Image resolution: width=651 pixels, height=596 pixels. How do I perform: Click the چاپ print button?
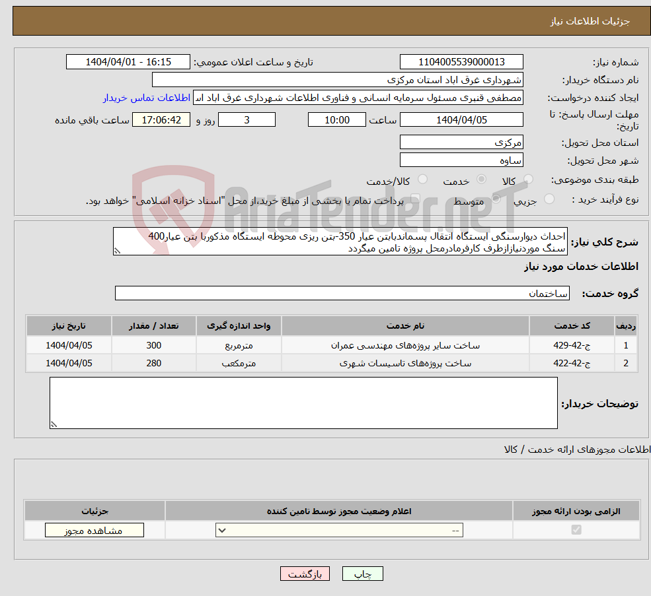[x=362, y=574]
